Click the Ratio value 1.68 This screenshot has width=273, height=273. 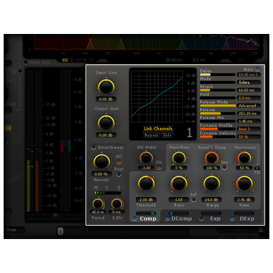click(x=178, y=200)
